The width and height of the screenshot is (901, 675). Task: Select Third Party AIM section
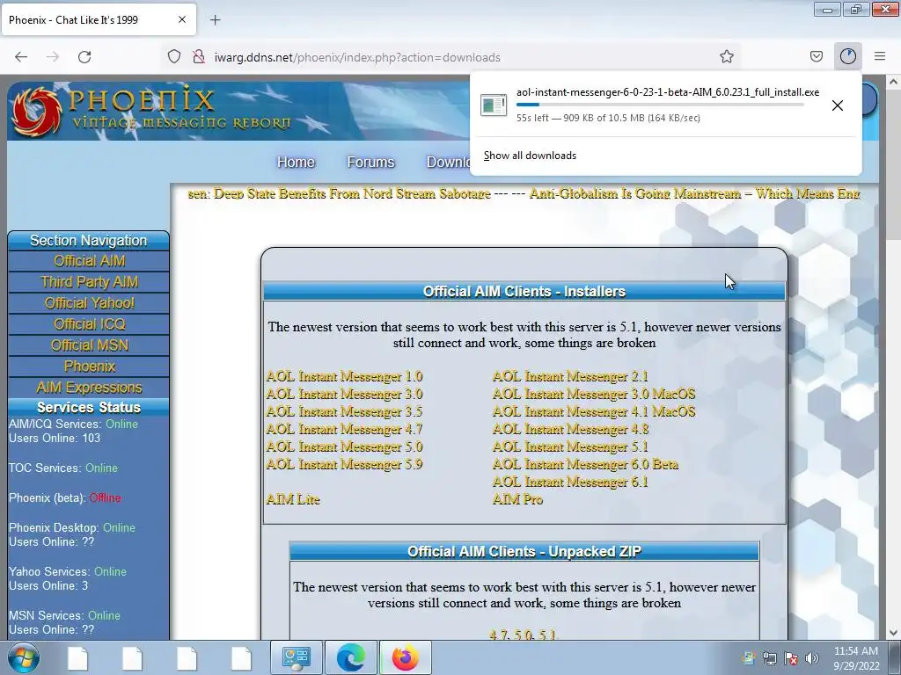pyautogui.click(x=89, y=282)
